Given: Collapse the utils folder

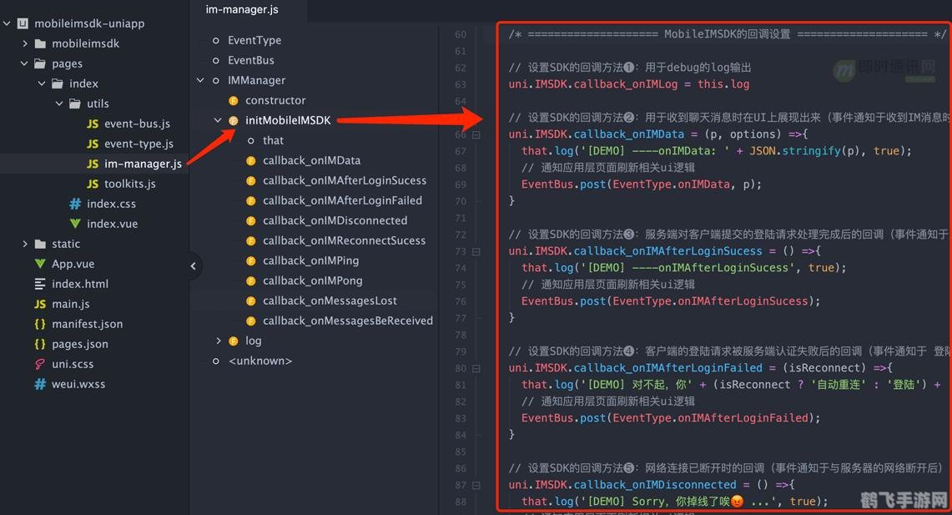Looking at the screenshot, I should tap(60, 104).
